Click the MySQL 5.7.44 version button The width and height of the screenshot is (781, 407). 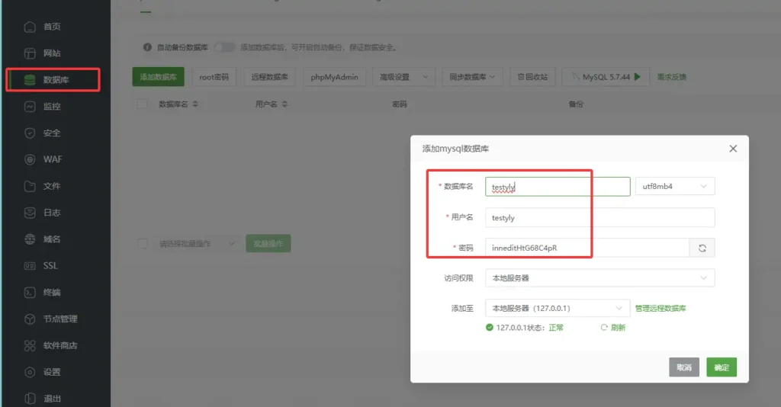click(x=606, y=77)
